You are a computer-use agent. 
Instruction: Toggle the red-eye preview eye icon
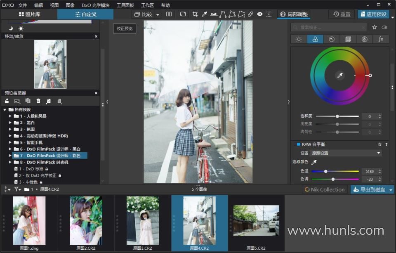click(x=259, y=14)
